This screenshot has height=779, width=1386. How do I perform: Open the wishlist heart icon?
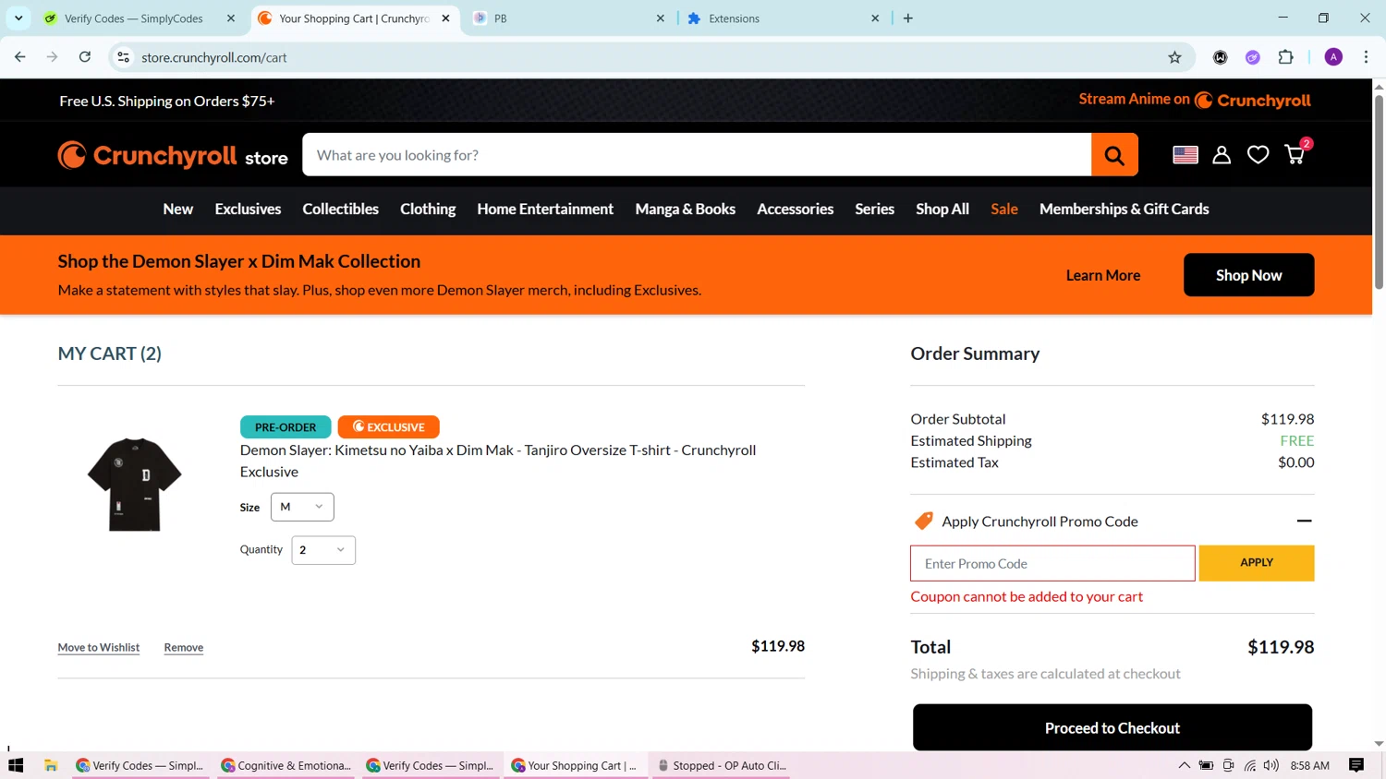coord(1258,155)
